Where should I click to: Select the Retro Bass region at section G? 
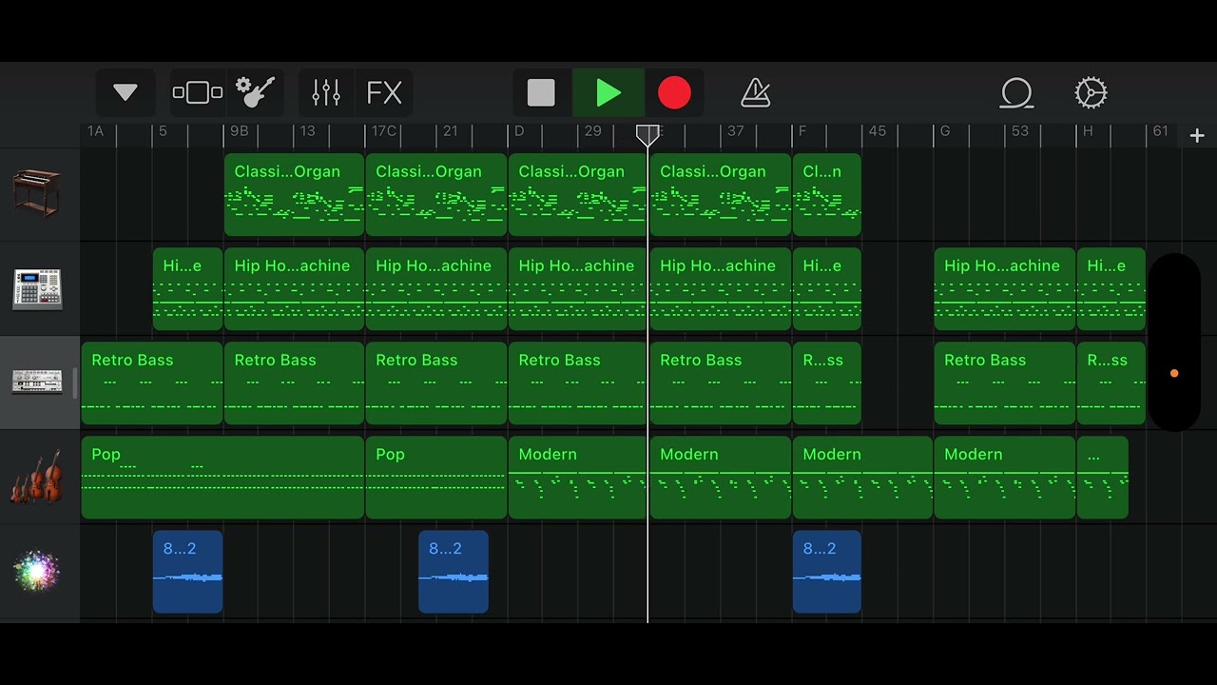coord(1005,382)
